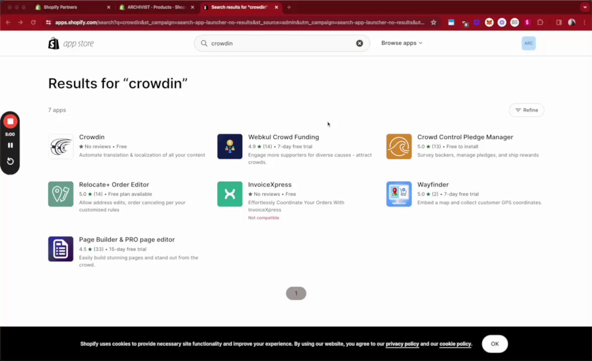Bookmark this page with the star
592x361 pixels.
click(x=433, y=23)
